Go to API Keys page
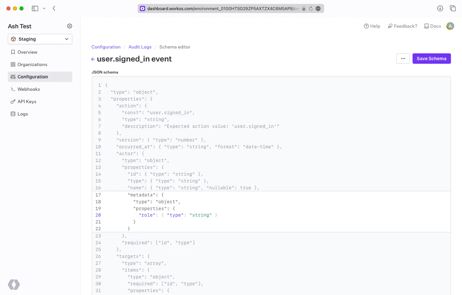Image resolution: width=462 pixels, height=295 pixels. (40, 101)
